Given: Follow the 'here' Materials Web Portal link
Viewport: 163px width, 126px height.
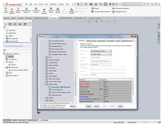Looking at the screenshot, I should pos(45,105).
